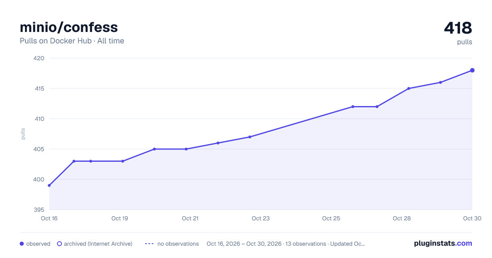Click the 'no observations' legend label text
The height and width of the screenshot is (258, 492).
pos(178,244)
